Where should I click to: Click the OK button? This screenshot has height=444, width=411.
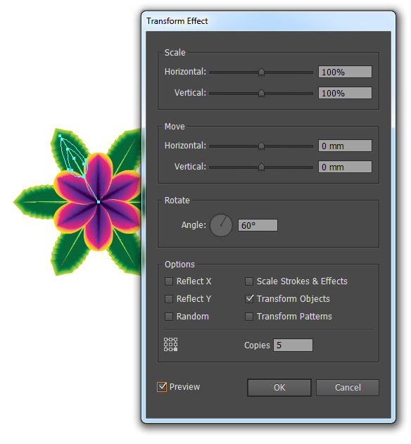coord(279,388)
